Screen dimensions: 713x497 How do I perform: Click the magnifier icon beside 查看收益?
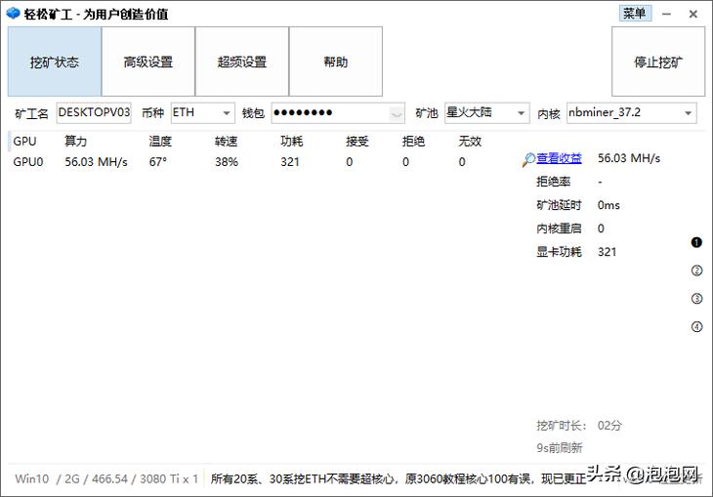pos(528,159)
